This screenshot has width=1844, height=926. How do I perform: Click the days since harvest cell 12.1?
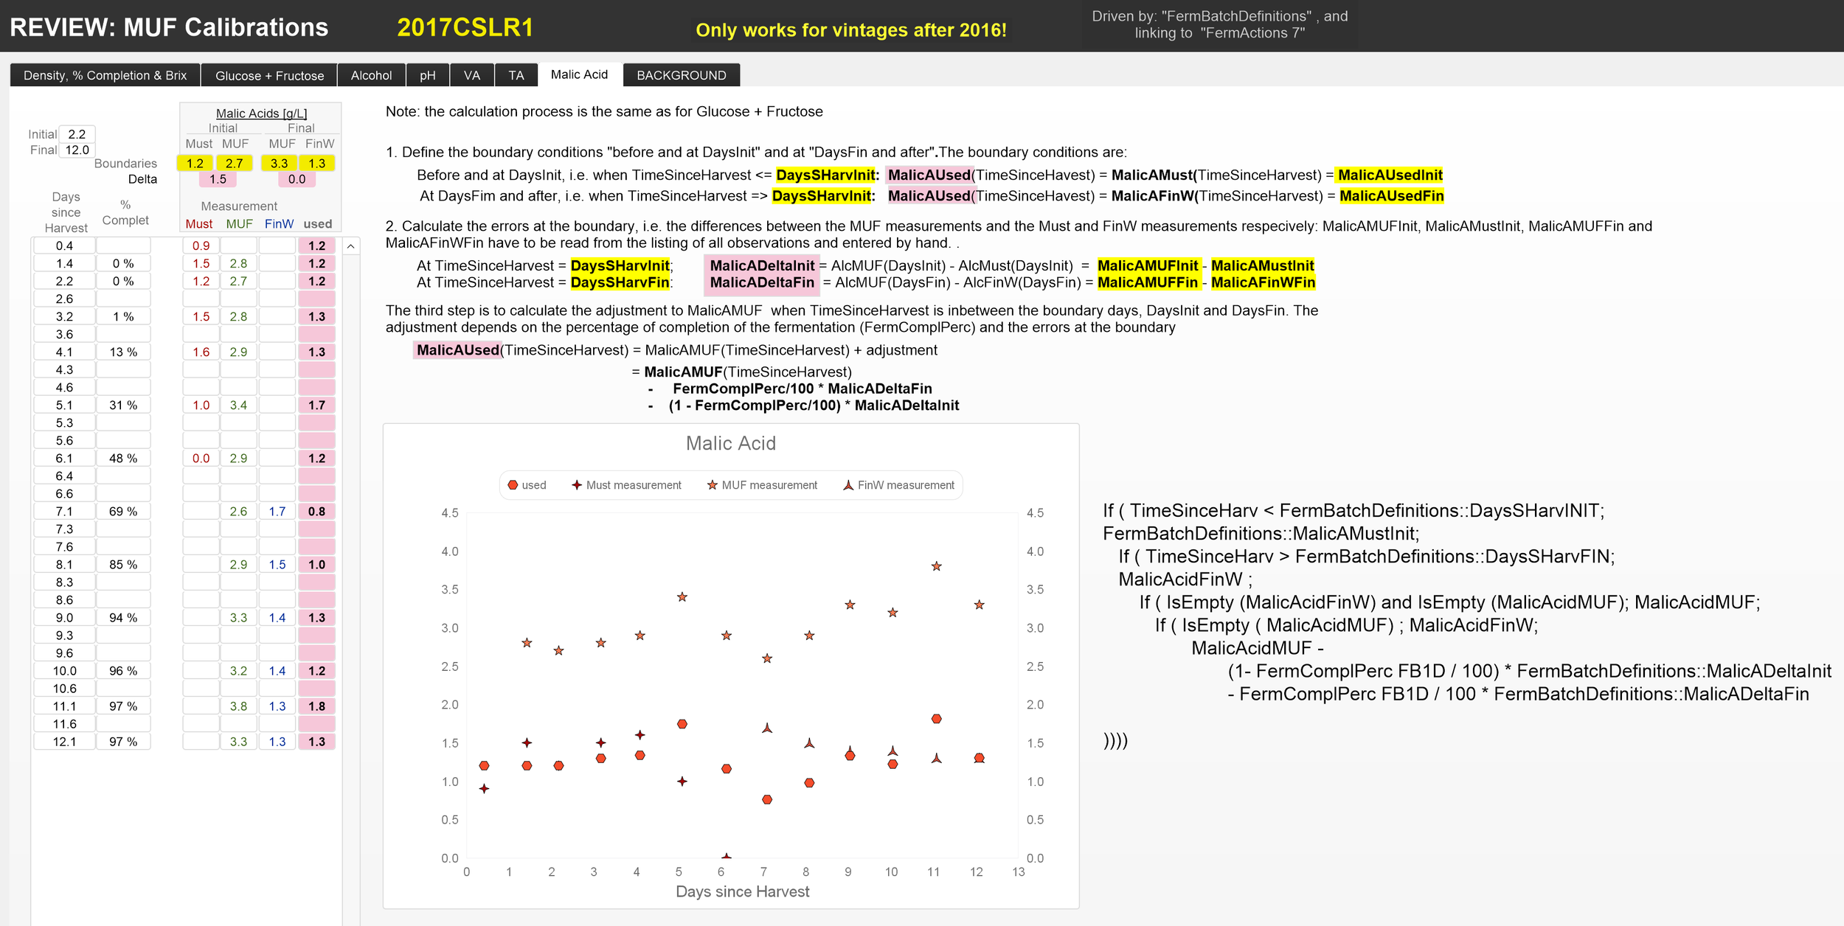coord(64,742)
